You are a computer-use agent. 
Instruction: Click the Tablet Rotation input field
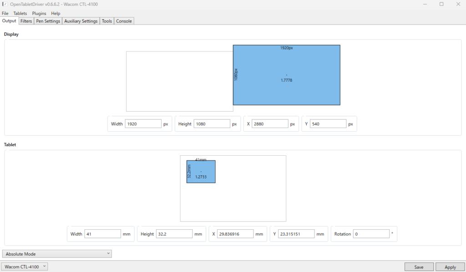coord(371,234)
